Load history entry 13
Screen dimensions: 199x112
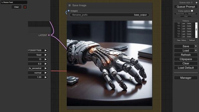tap(183, 31)
